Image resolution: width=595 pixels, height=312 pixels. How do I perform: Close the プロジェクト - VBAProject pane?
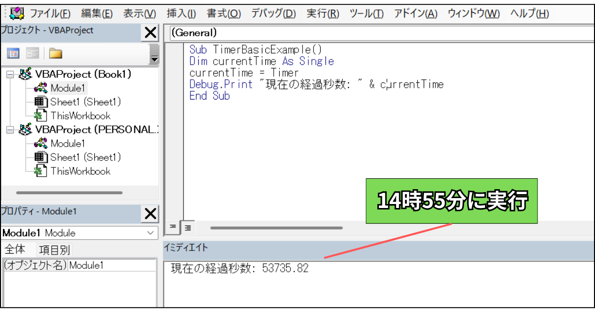tap(150, 33)
